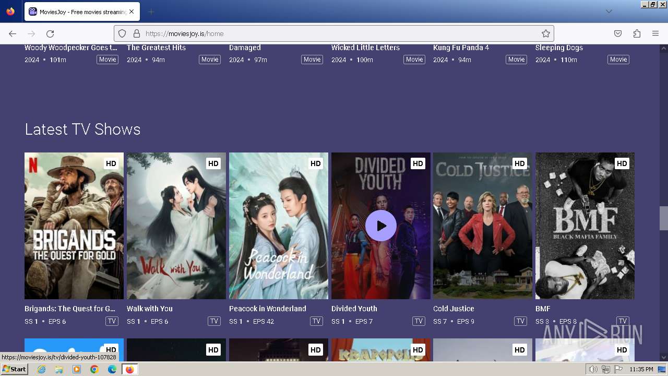Image resolution: width=668 pixels, height=376 pixels.
Task: Open Cold Justice poster
Action: coord(483,226)
